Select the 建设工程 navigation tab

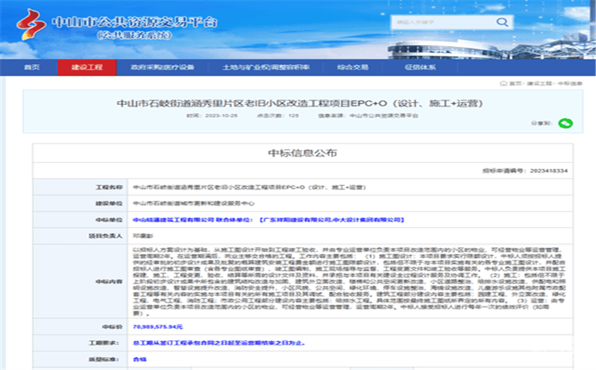coord(88,67)
